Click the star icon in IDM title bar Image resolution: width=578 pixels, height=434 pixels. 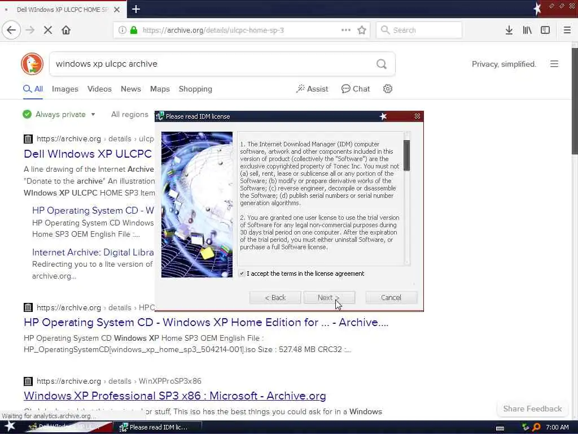pyautogui.click(x=383, y=116)
